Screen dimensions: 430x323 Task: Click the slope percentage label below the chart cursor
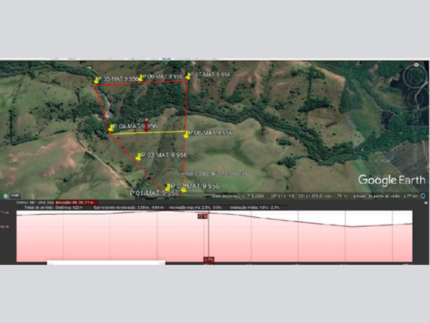(209, 259)
